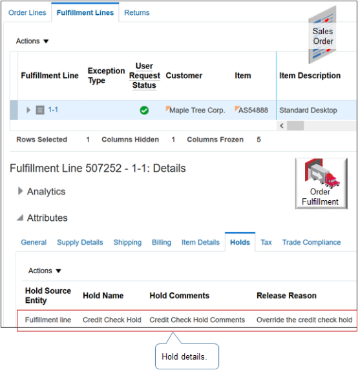Click the line details icon beside 1-1
Image resolution: width=358 pixels, height=370 pixels.
(x=40, y=110)
